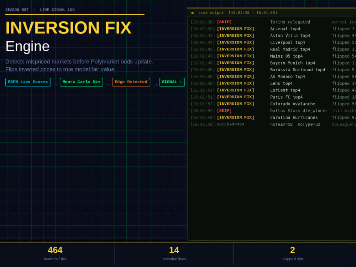Select the Borussia Dortmund top4 log entry
Image resolution: width=356 pixels, height=267 pixels.
pyautogui.click(x=273, y=70)
